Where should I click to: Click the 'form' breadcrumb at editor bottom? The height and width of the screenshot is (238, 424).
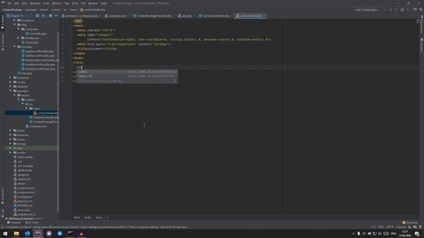[x=99, y=218]
